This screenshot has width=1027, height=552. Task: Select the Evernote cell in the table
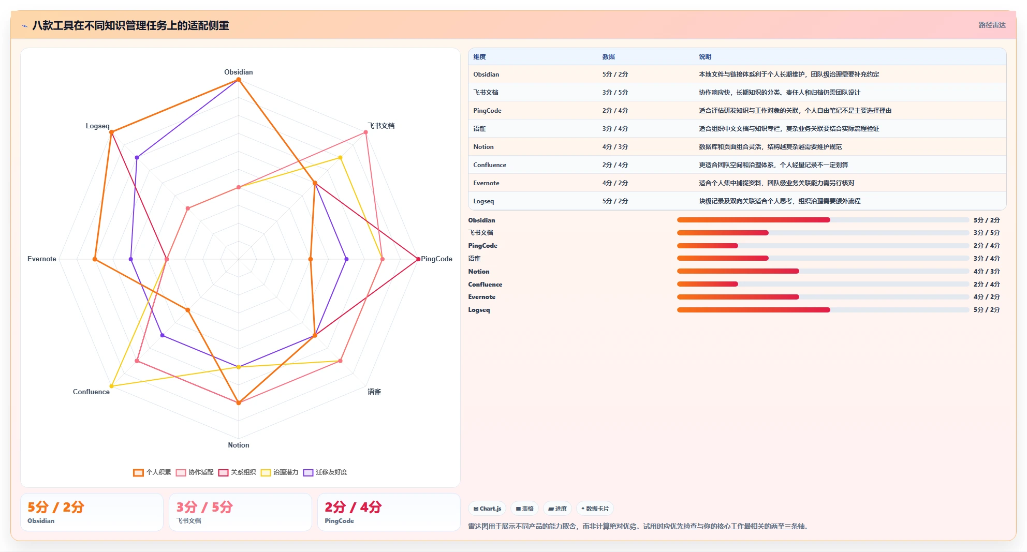(486, 183)
